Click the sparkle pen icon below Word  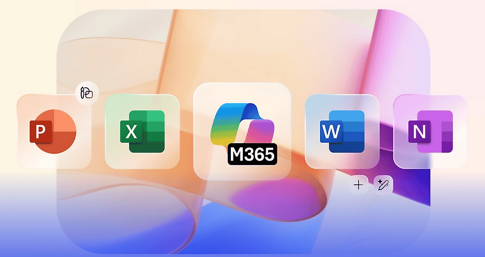pos(383,185)
